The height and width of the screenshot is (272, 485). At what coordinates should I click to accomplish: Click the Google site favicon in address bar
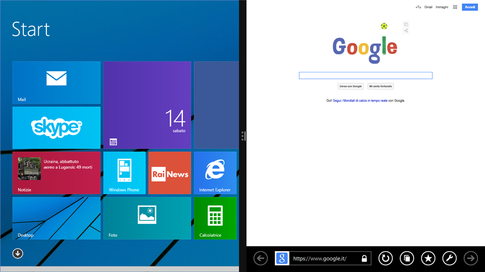point(282,258)
